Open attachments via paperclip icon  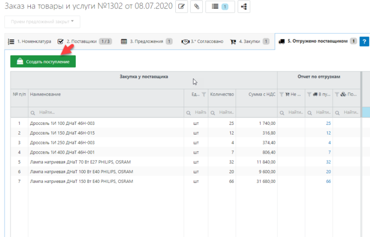click(x=196, y=7)
